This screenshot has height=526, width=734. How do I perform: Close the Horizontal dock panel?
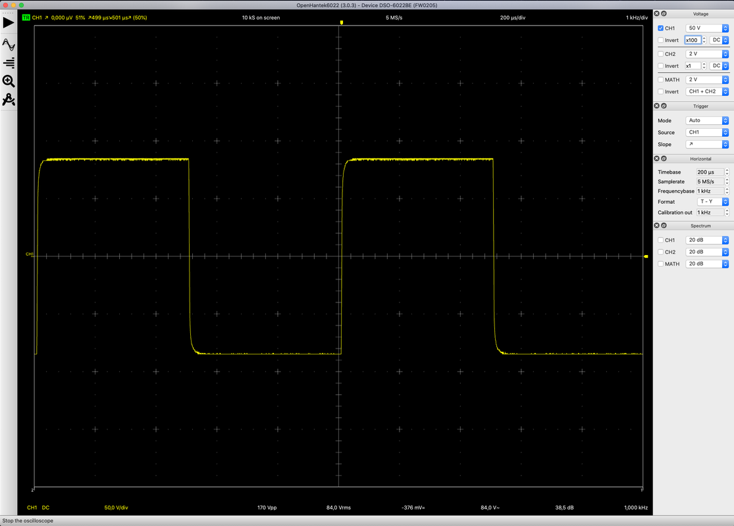click(657, 158)
